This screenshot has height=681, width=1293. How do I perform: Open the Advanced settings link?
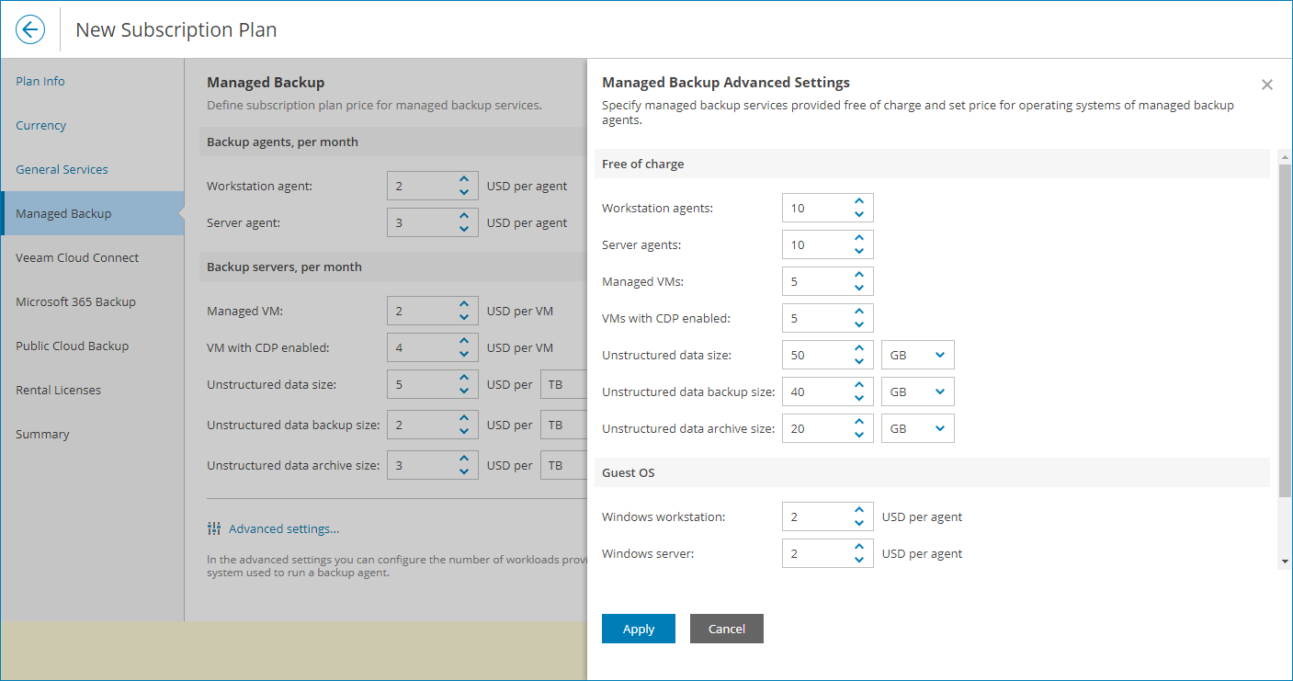pyautogui.click(x=284, y=528)
